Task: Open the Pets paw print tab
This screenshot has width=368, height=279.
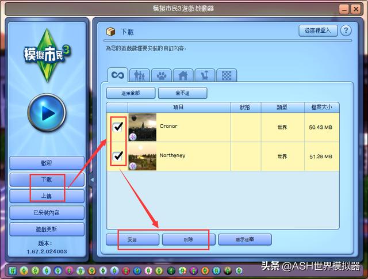Action: pos(161,75)
